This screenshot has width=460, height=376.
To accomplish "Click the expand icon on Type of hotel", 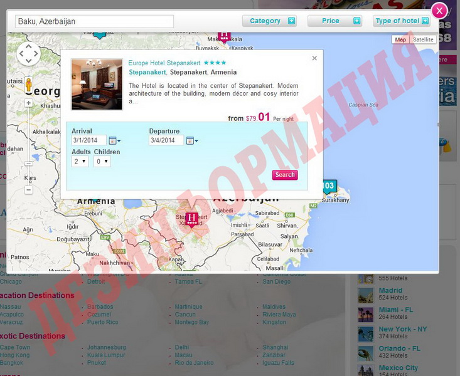I will [425, 21].
